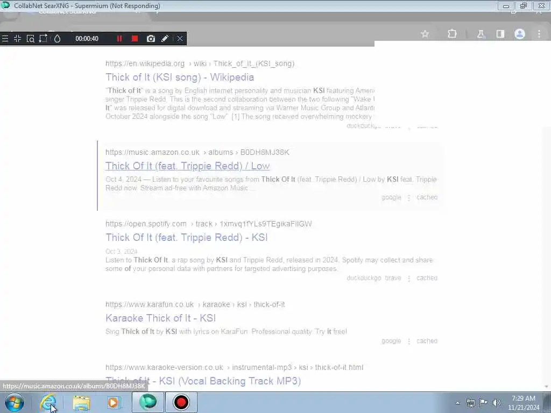This screenshot has height=413, width=551.
Task: Open Windows Start menu orb
Action: [x=15, y=402]
